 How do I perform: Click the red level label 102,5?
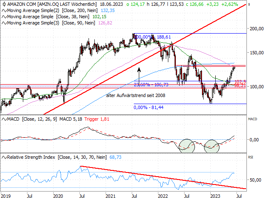pos(240,82)
